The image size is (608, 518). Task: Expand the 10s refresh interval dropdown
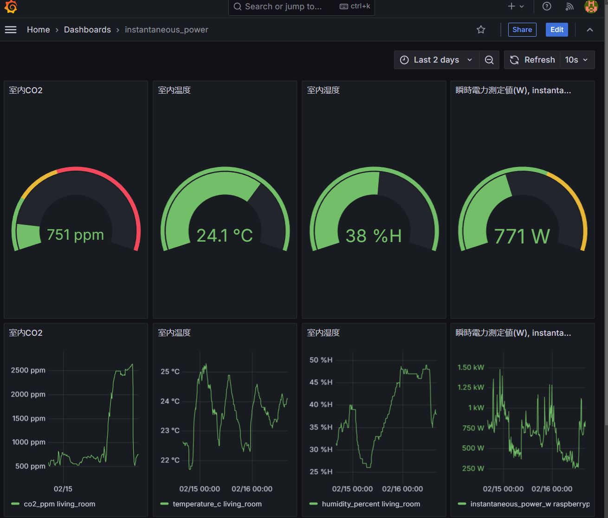click(x=577, y=60)
